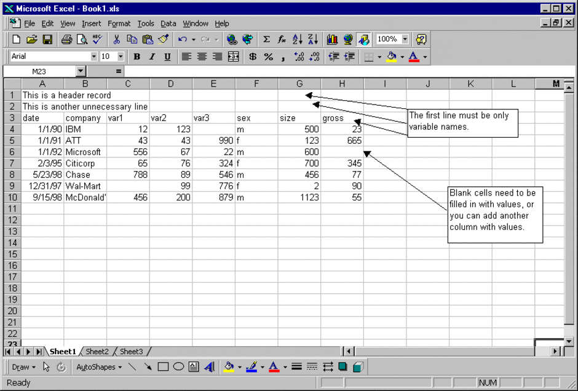The width and height of the screenshot is (578, 391).
Task: Open the Edit menu
Action: point(47,23)
